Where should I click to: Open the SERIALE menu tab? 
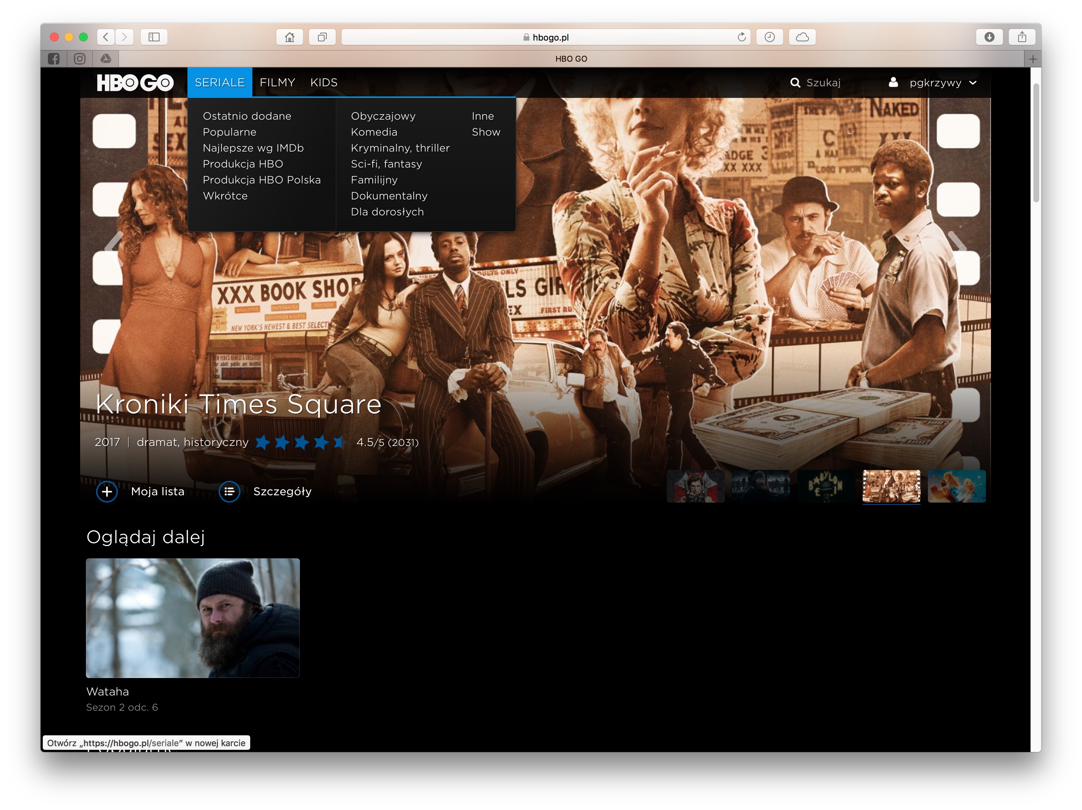(x=220, y=82)
